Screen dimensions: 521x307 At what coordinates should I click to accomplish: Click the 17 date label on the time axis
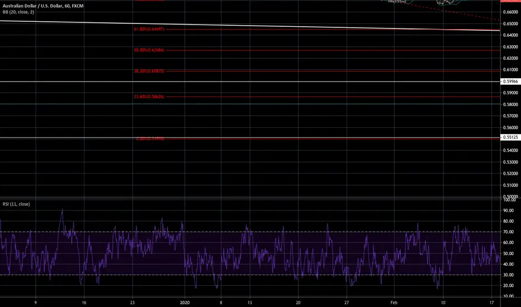tap(492, 303)
